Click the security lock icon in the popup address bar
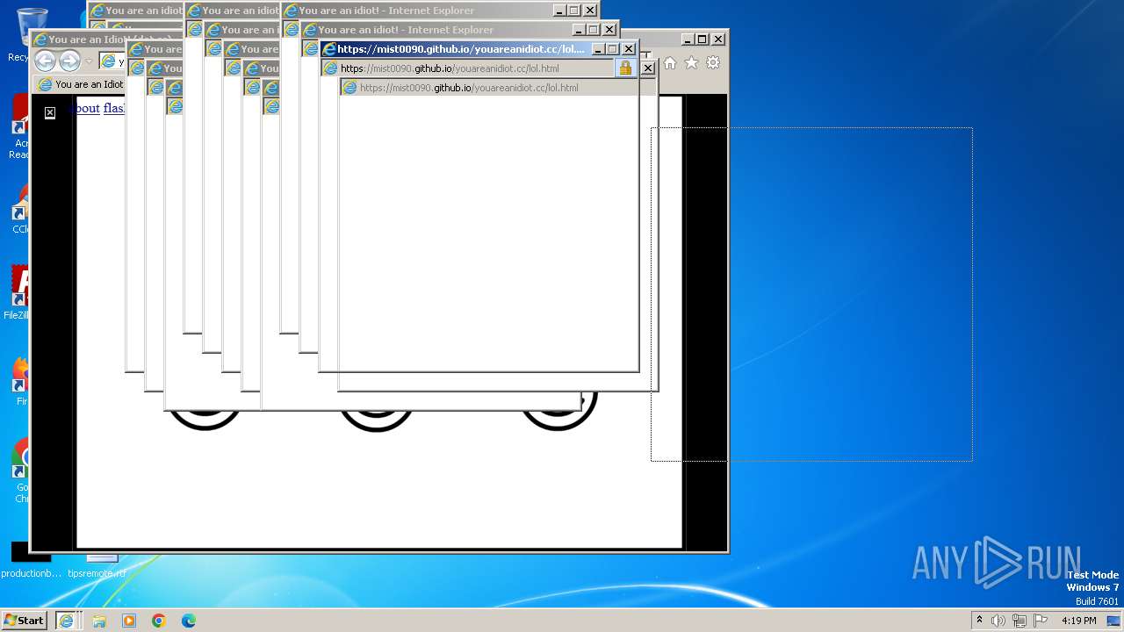Viewport: 1124px width, 632px height. pos(625,68)
